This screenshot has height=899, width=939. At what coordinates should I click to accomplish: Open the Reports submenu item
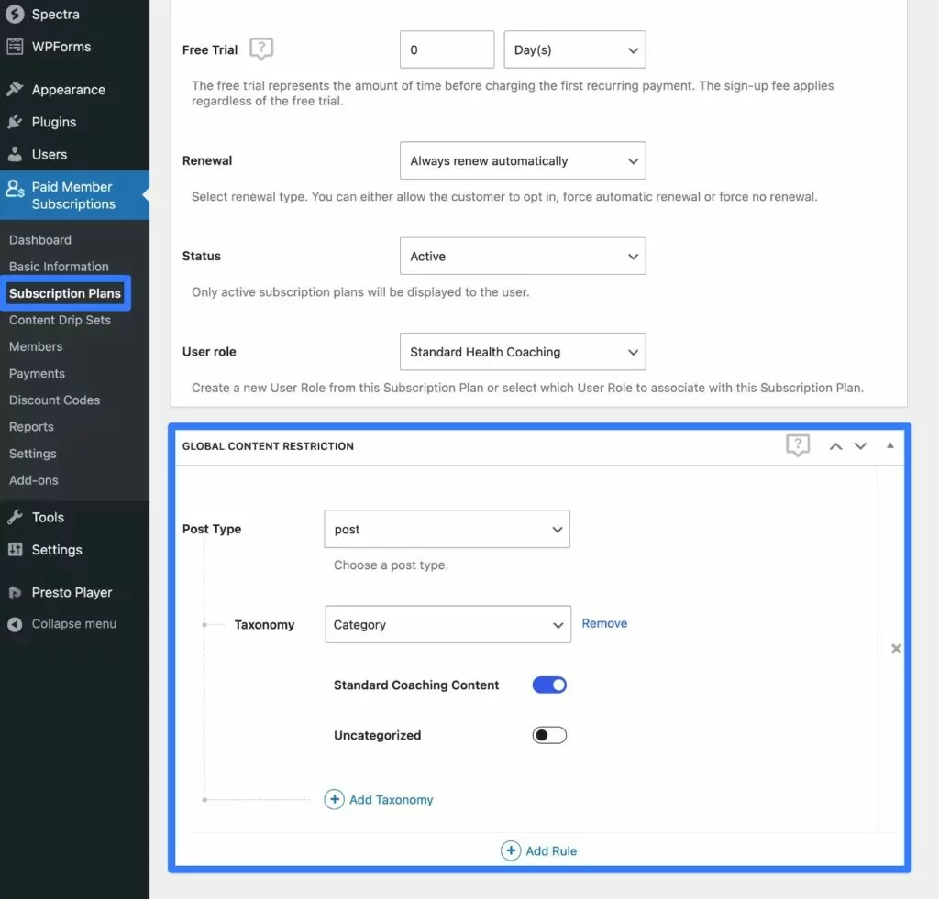31,427
